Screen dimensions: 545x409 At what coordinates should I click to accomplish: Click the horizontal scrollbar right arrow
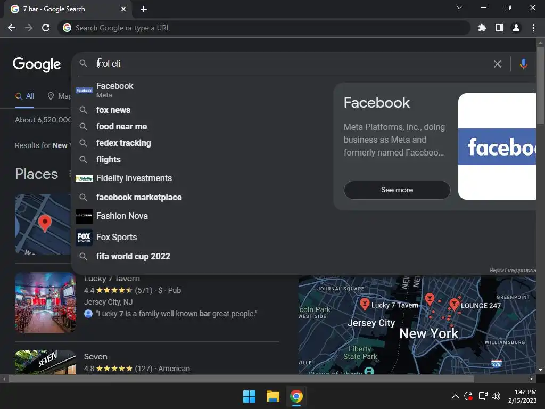(532, 379)
